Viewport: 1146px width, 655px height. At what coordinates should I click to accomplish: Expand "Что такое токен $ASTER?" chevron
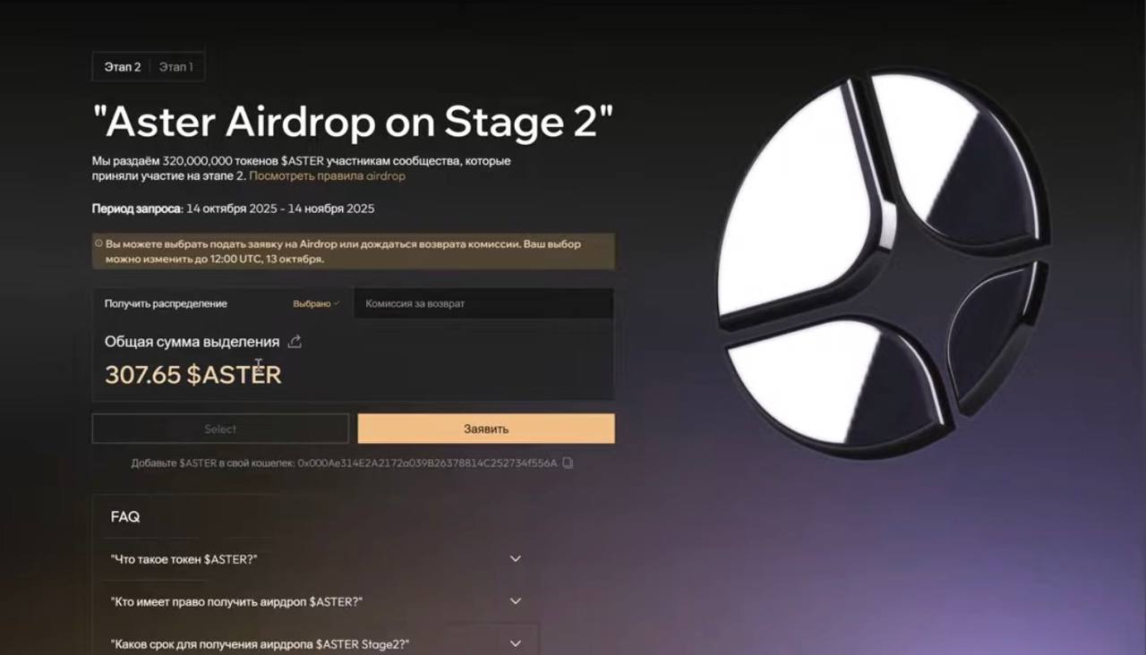pyautogui.click(x=515, y=558)
